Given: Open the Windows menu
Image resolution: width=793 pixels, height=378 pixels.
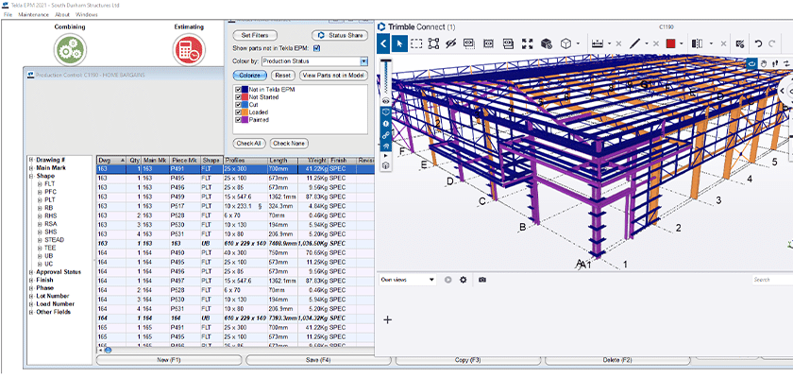Looking at the screenshot, I should [x=87, y=15].
